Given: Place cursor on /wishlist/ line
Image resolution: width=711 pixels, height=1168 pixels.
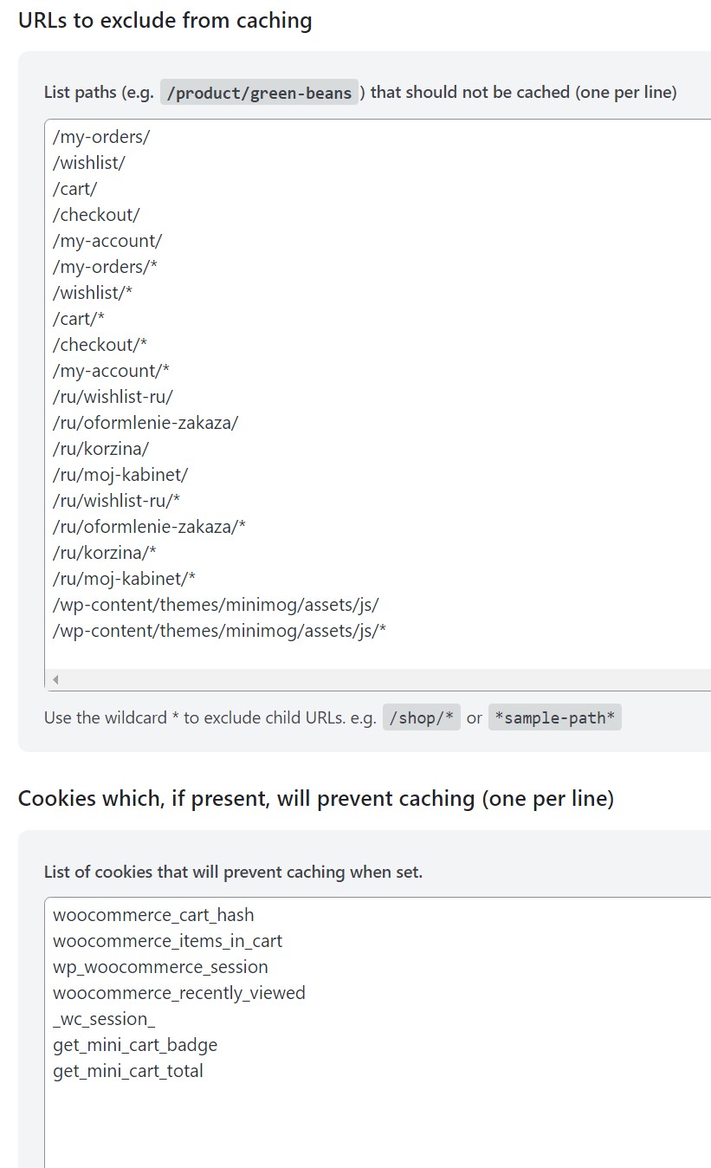Looking at the screenshot, I should (x=89, y=163).
